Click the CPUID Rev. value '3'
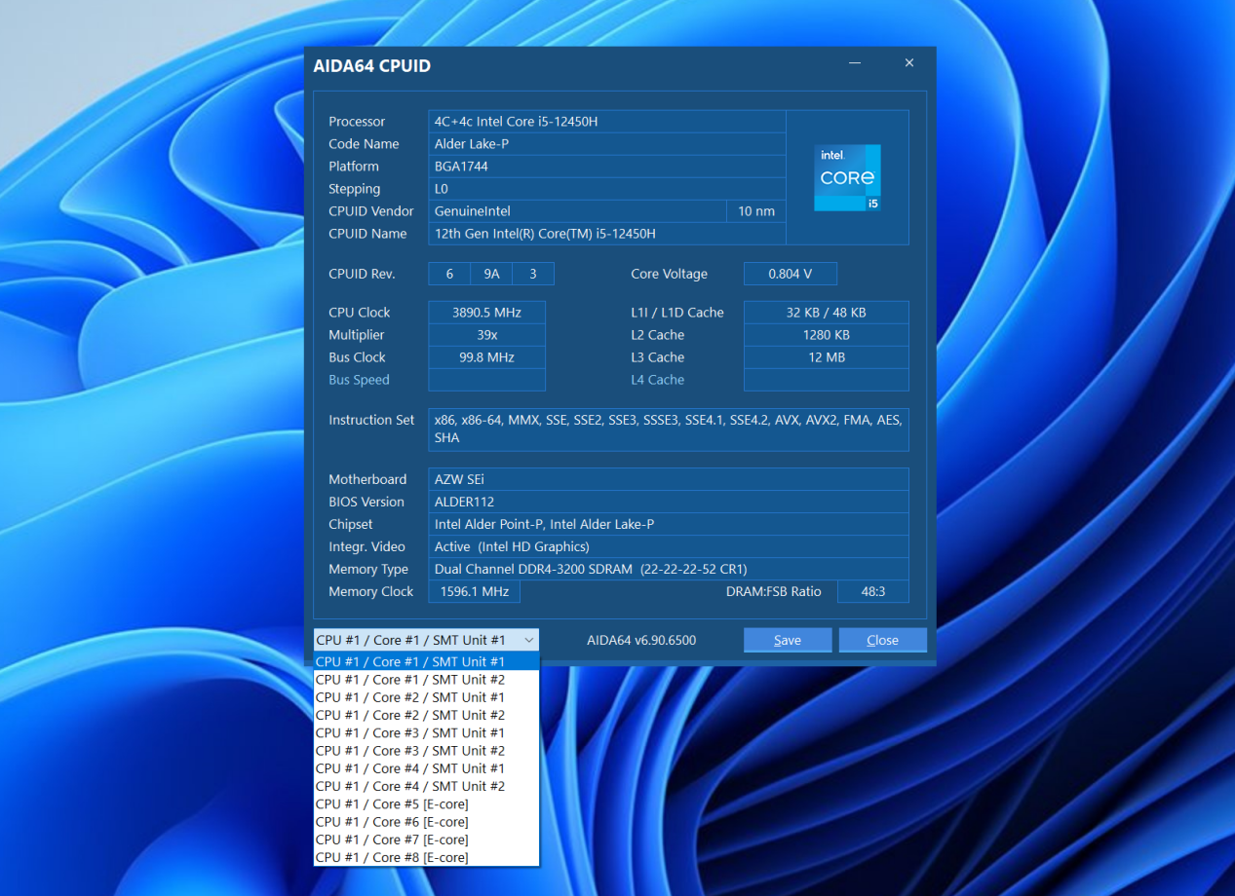The image size is (1235, 896). tap(533, 274)
